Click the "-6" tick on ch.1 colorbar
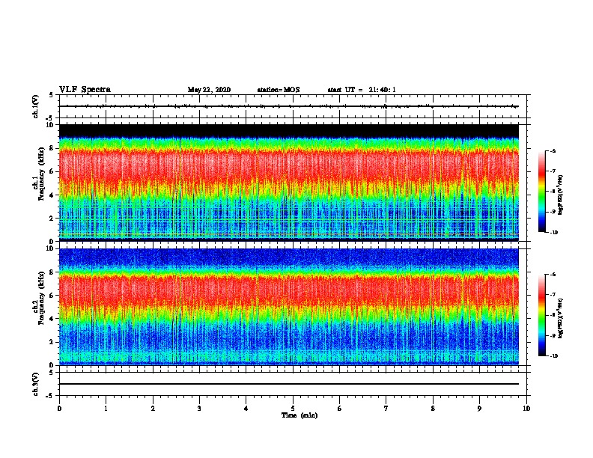Screen dimensions: 593x458 [x=553, y=150]
